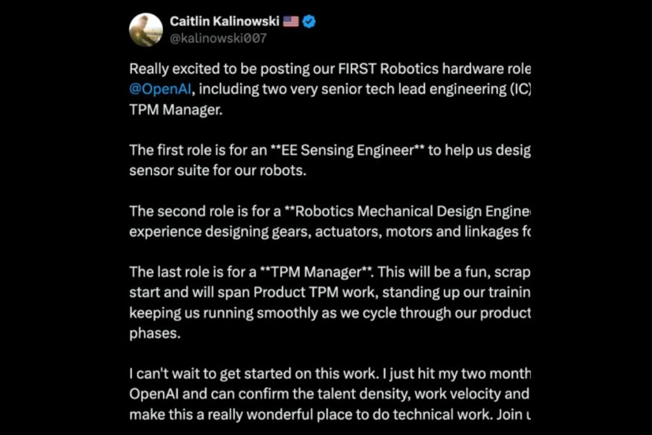652x435 pixels.
Task: Click the US flag emoji beside the name
Action: (291, 22)
